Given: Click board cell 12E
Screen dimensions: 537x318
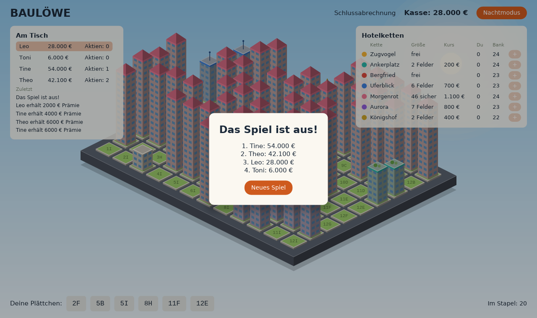Looking at the screenshot, I should click(x=361, y=208).
